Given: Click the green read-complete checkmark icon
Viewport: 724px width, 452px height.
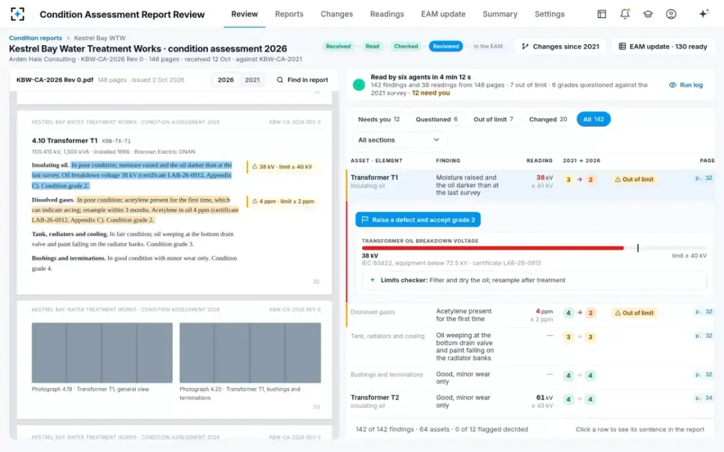Looking at the screenshot, I should pos(359,85).
